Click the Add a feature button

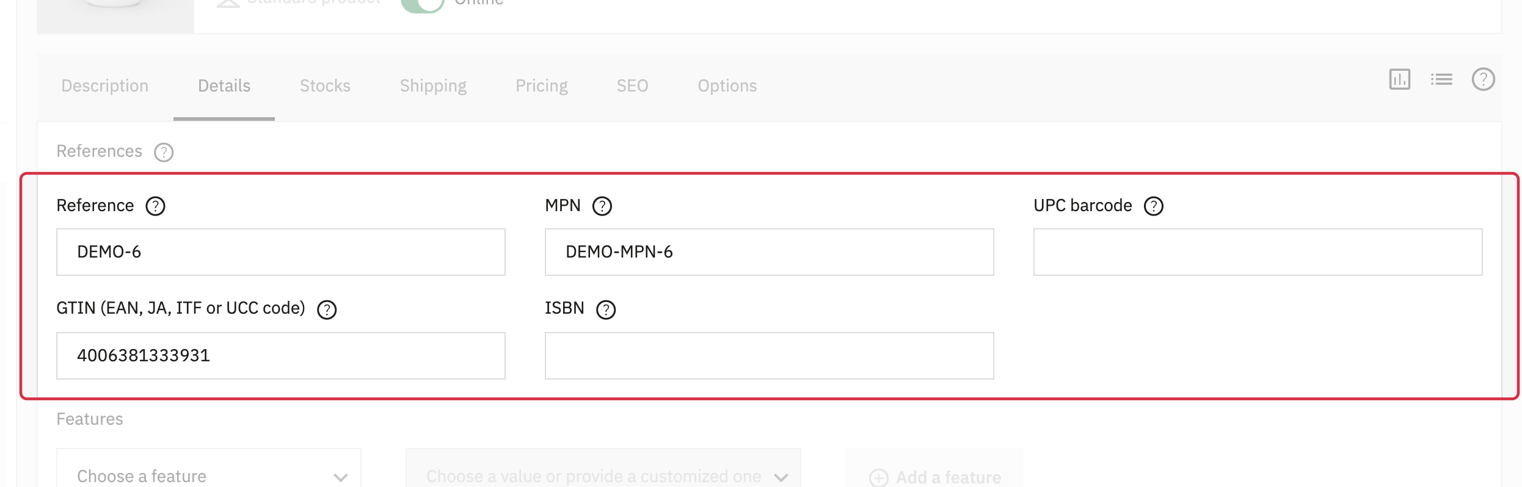click(x=934, y=468)
